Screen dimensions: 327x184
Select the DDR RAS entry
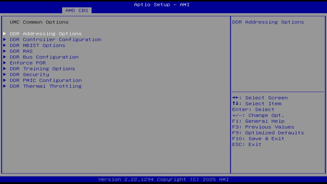(21, 51)
